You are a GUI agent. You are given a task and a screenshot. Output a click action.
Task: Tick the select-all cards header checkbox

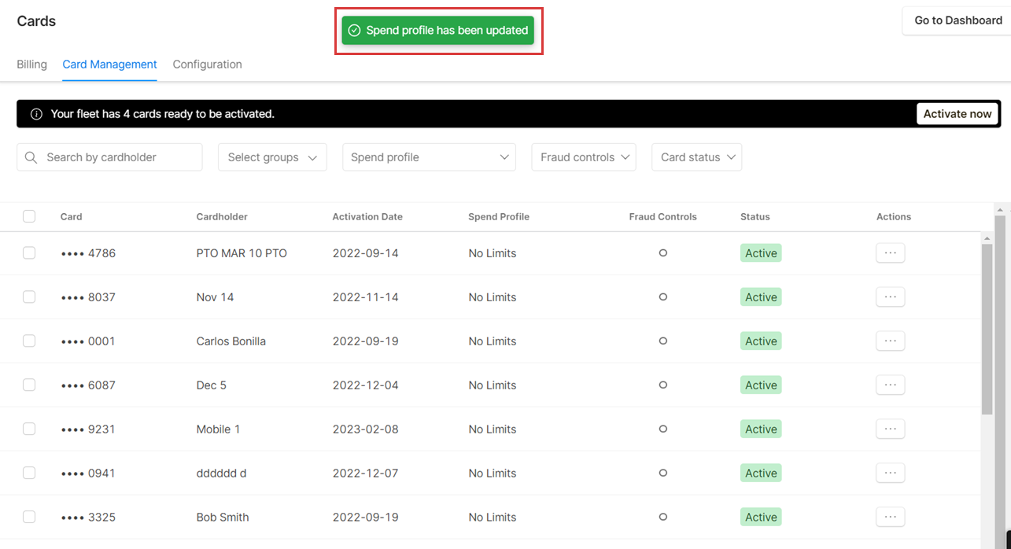(x=29, y=216)
